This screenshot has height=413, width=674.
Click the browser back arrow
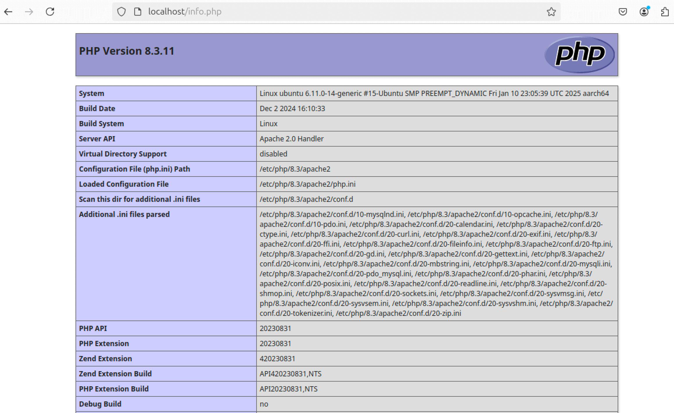pos(8,12)
